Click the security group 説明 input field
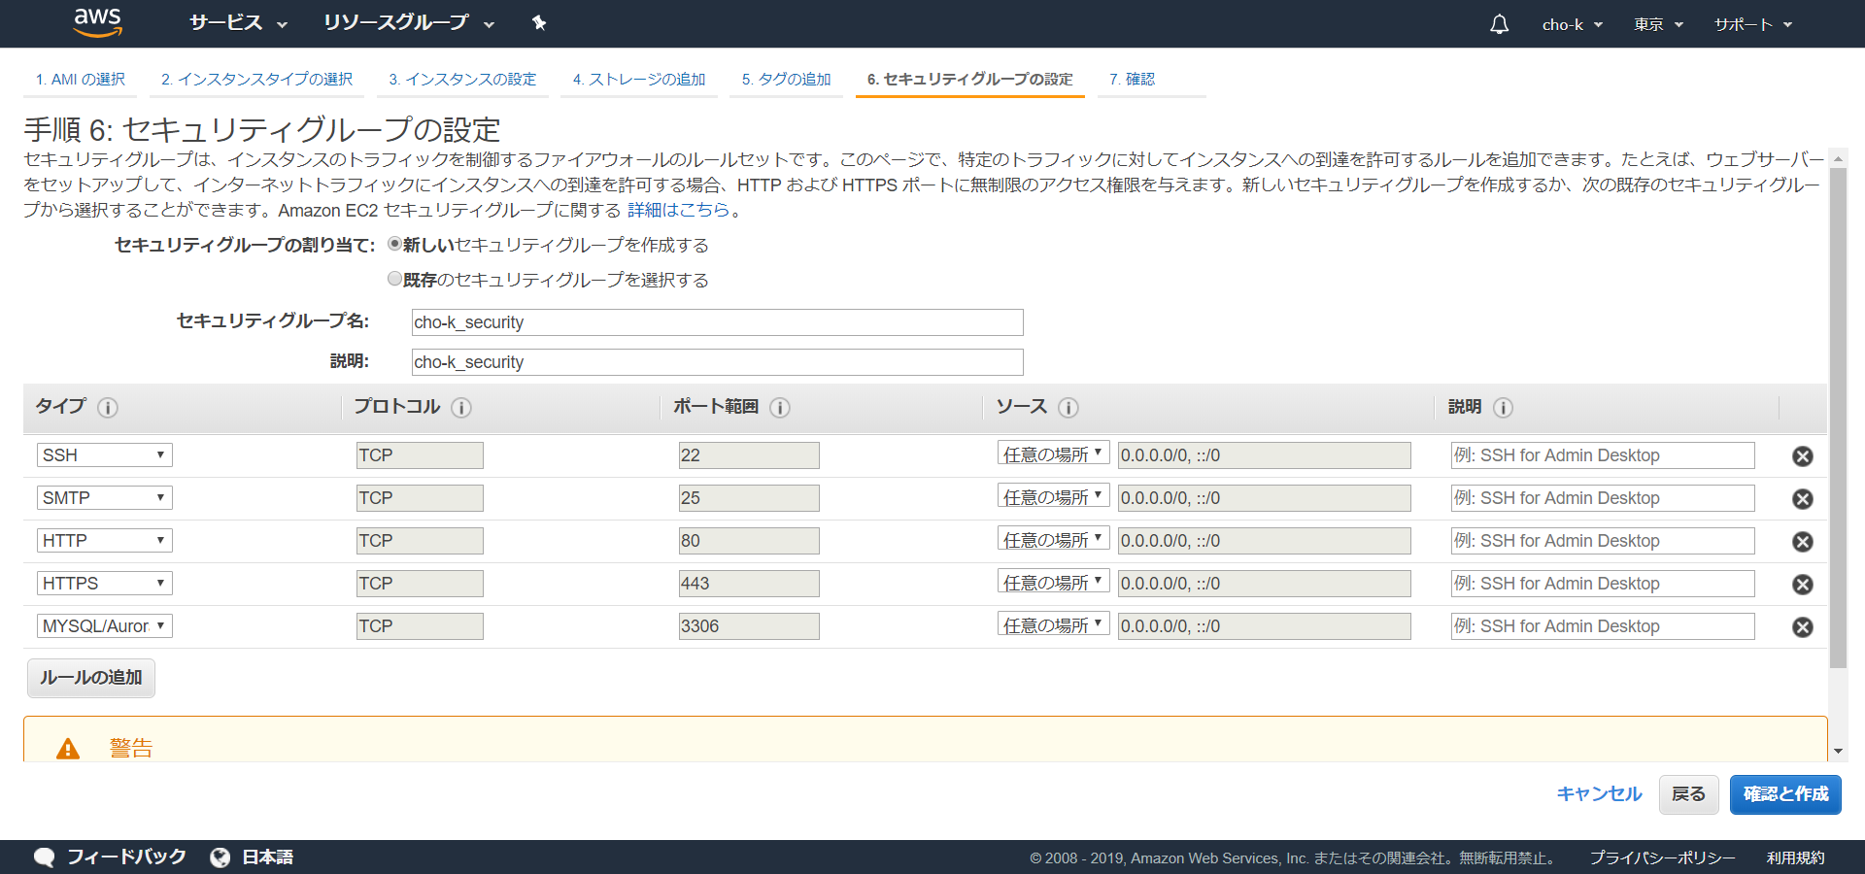 pos(718,362)
